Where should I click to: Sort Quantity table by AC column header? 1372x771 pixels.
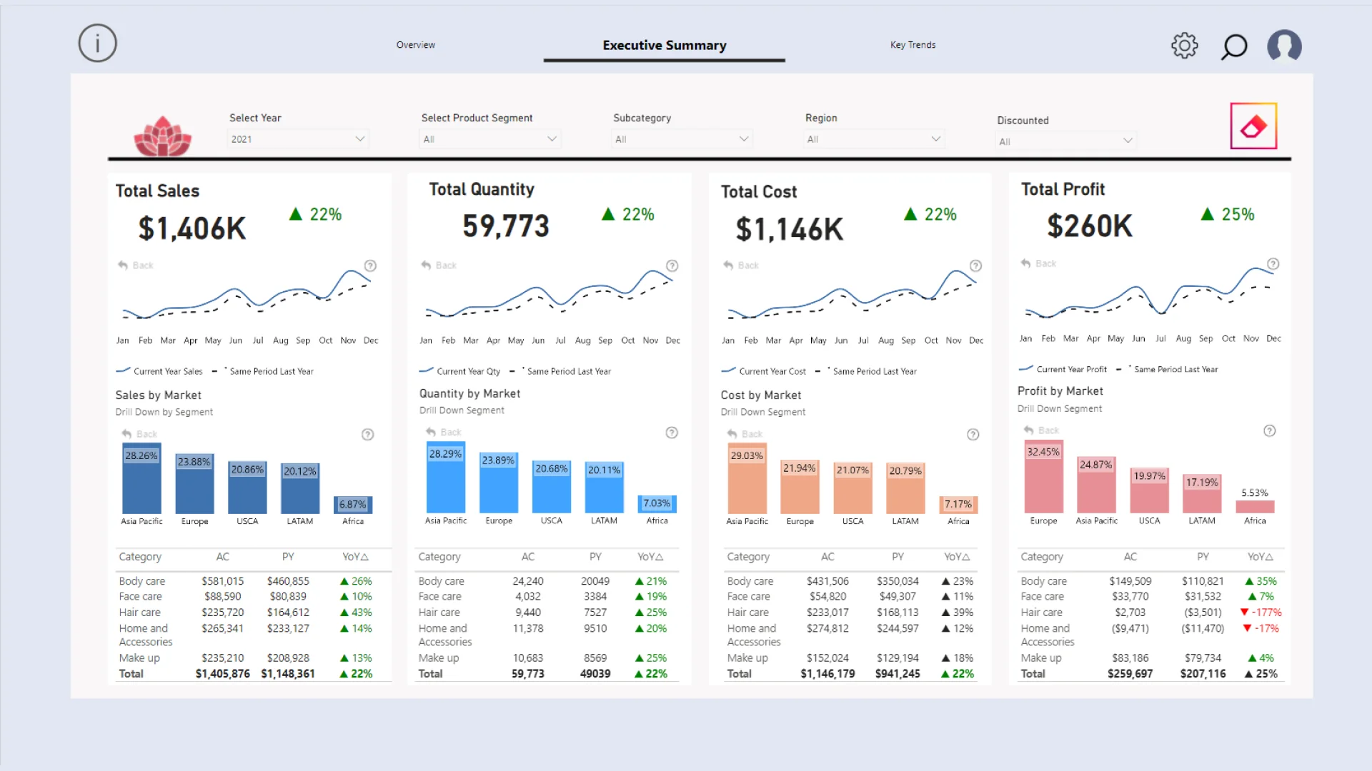527,557
